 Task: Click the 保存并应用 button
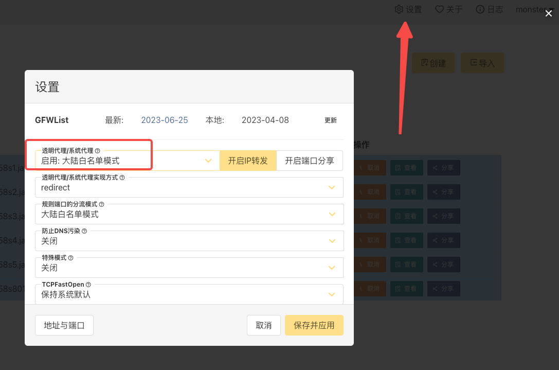tap(314, 325)
